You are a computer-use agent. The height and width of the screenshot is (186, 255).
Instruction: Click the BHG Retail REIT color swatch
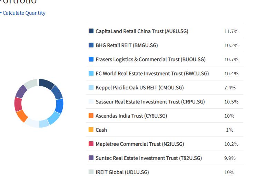click(x=91, y=45)
